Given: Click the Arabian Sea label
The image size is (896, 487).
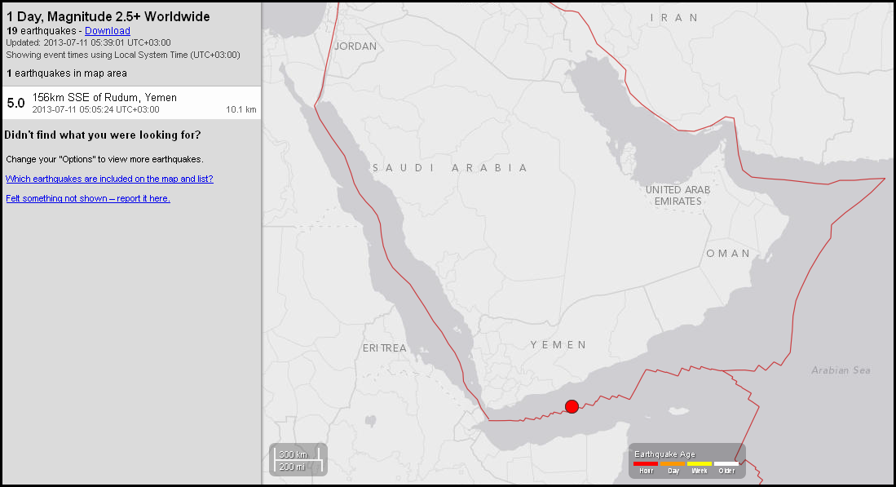Looking at the screenshot, I should pyautogui.click(x=841, y=370).
